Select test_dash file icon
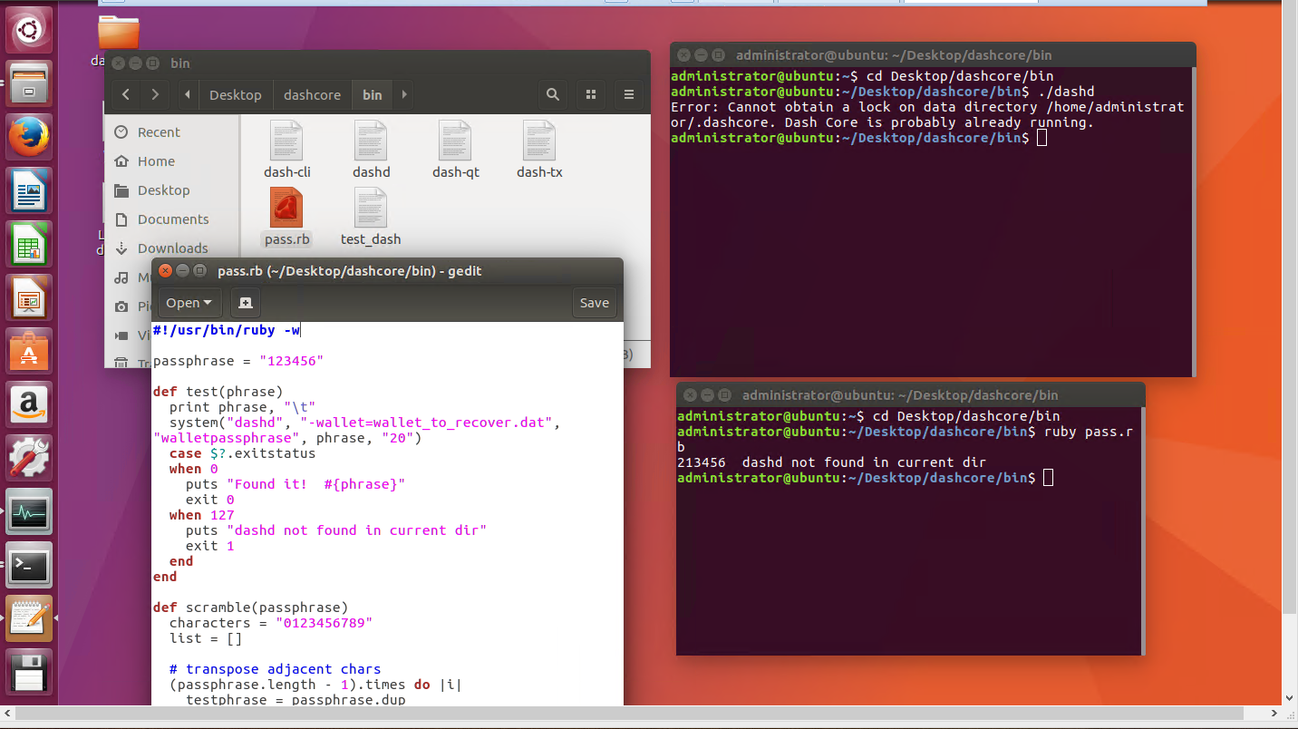 pos(371,217)
